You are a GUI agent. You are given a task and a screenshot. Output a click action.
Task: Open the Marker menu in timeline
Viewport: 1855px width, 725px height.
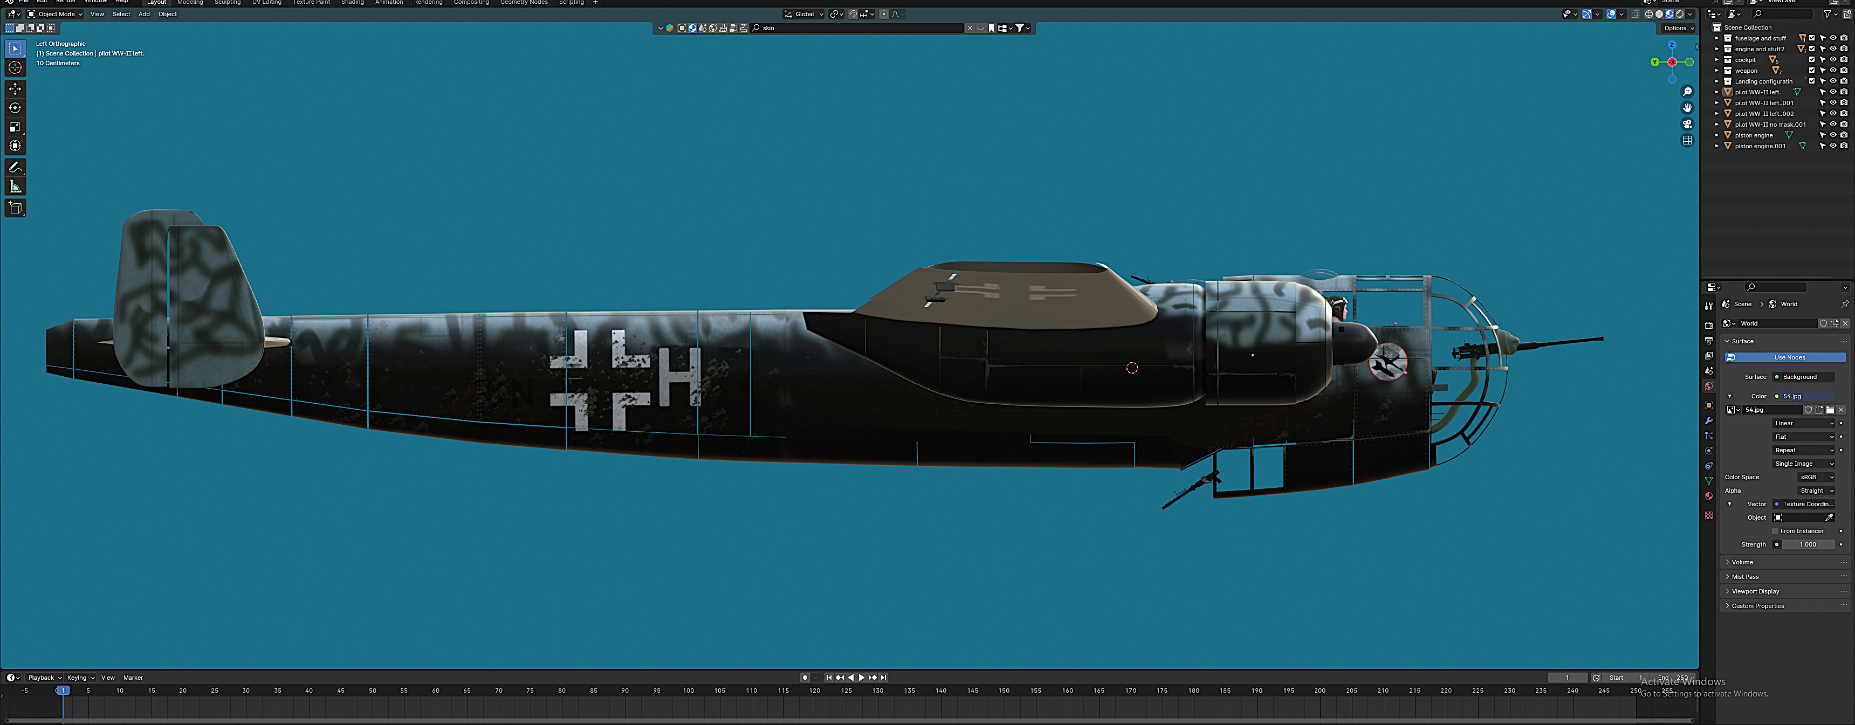coord(133,678)
